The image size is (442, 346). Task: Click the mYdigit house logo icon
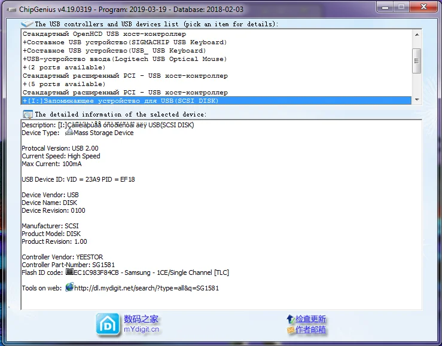108,324
